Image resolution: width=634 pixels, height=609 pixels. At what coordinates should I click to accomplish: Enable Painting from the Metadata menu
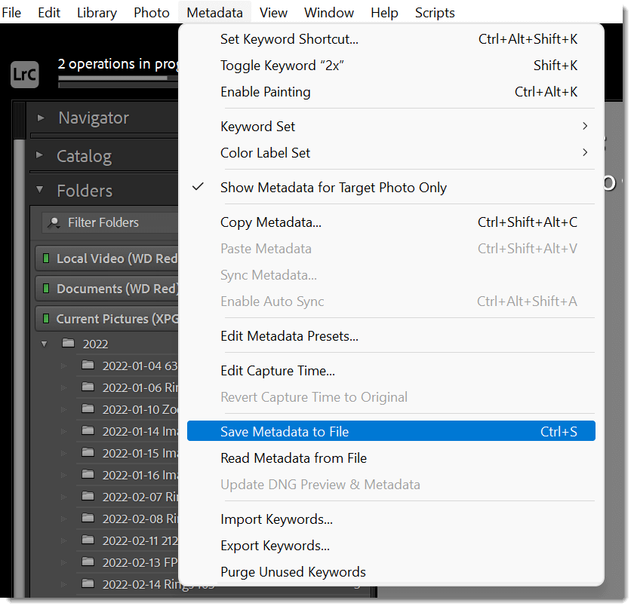pyautogui.click(x=265, y=92)
